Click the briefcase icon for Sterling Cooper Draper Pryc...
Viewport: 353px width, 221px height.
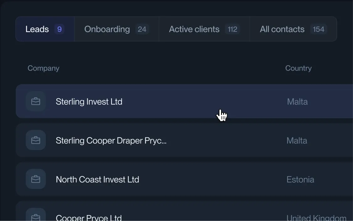click(35, 140)
